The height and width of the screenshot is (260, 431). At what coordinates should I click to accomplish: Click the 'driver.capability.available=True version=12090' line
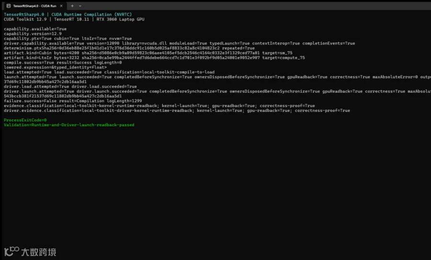tap(180, 43)
